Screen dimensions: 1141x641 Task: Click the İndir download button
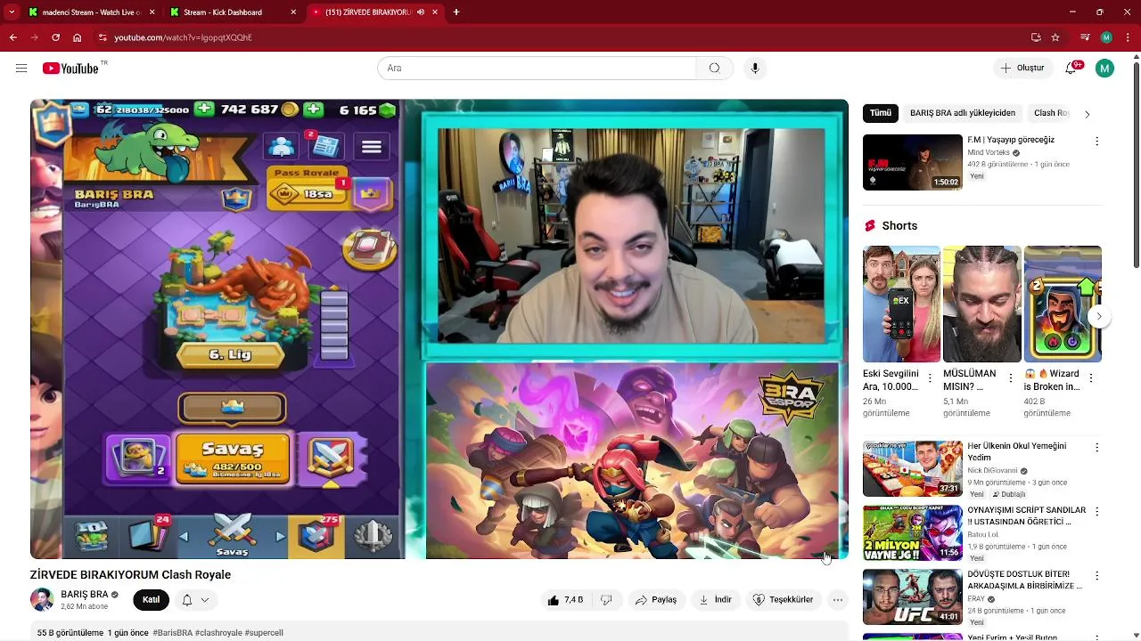[x=715, y=600]
